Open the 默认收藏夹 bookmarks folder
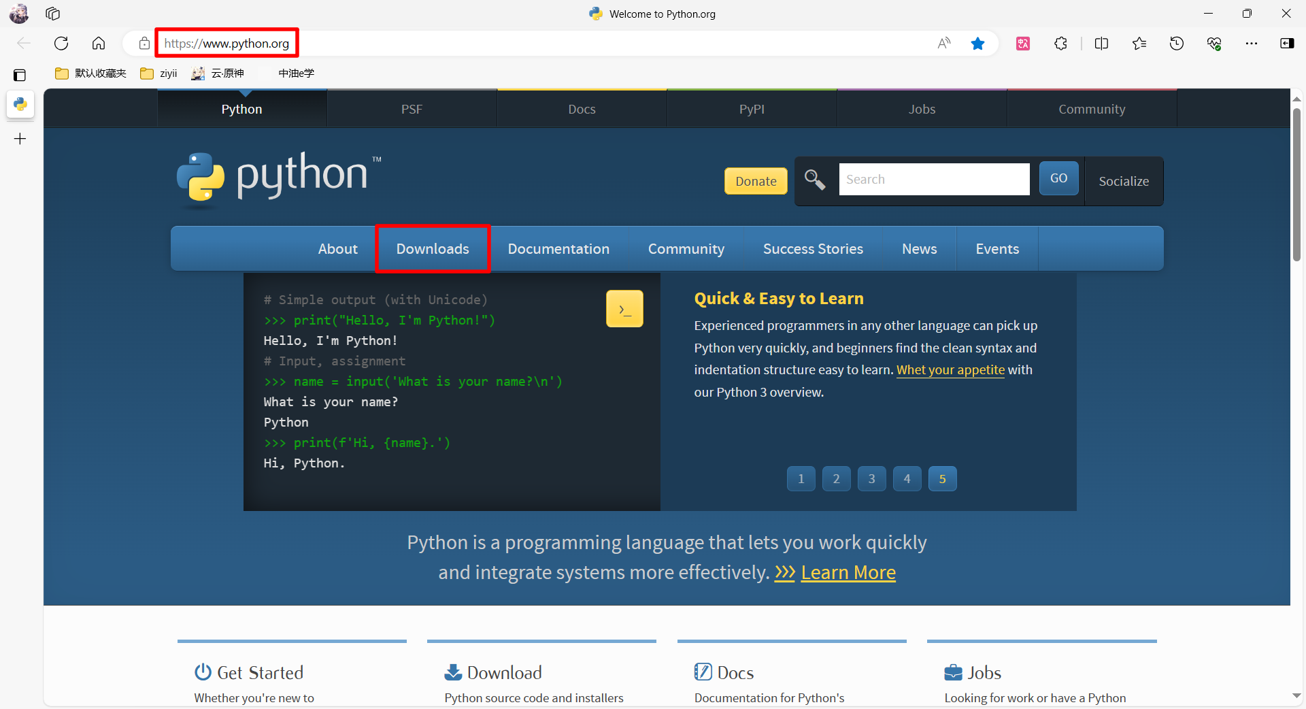The height and width of the screenshot is (709, 1306). coord(91,73)
